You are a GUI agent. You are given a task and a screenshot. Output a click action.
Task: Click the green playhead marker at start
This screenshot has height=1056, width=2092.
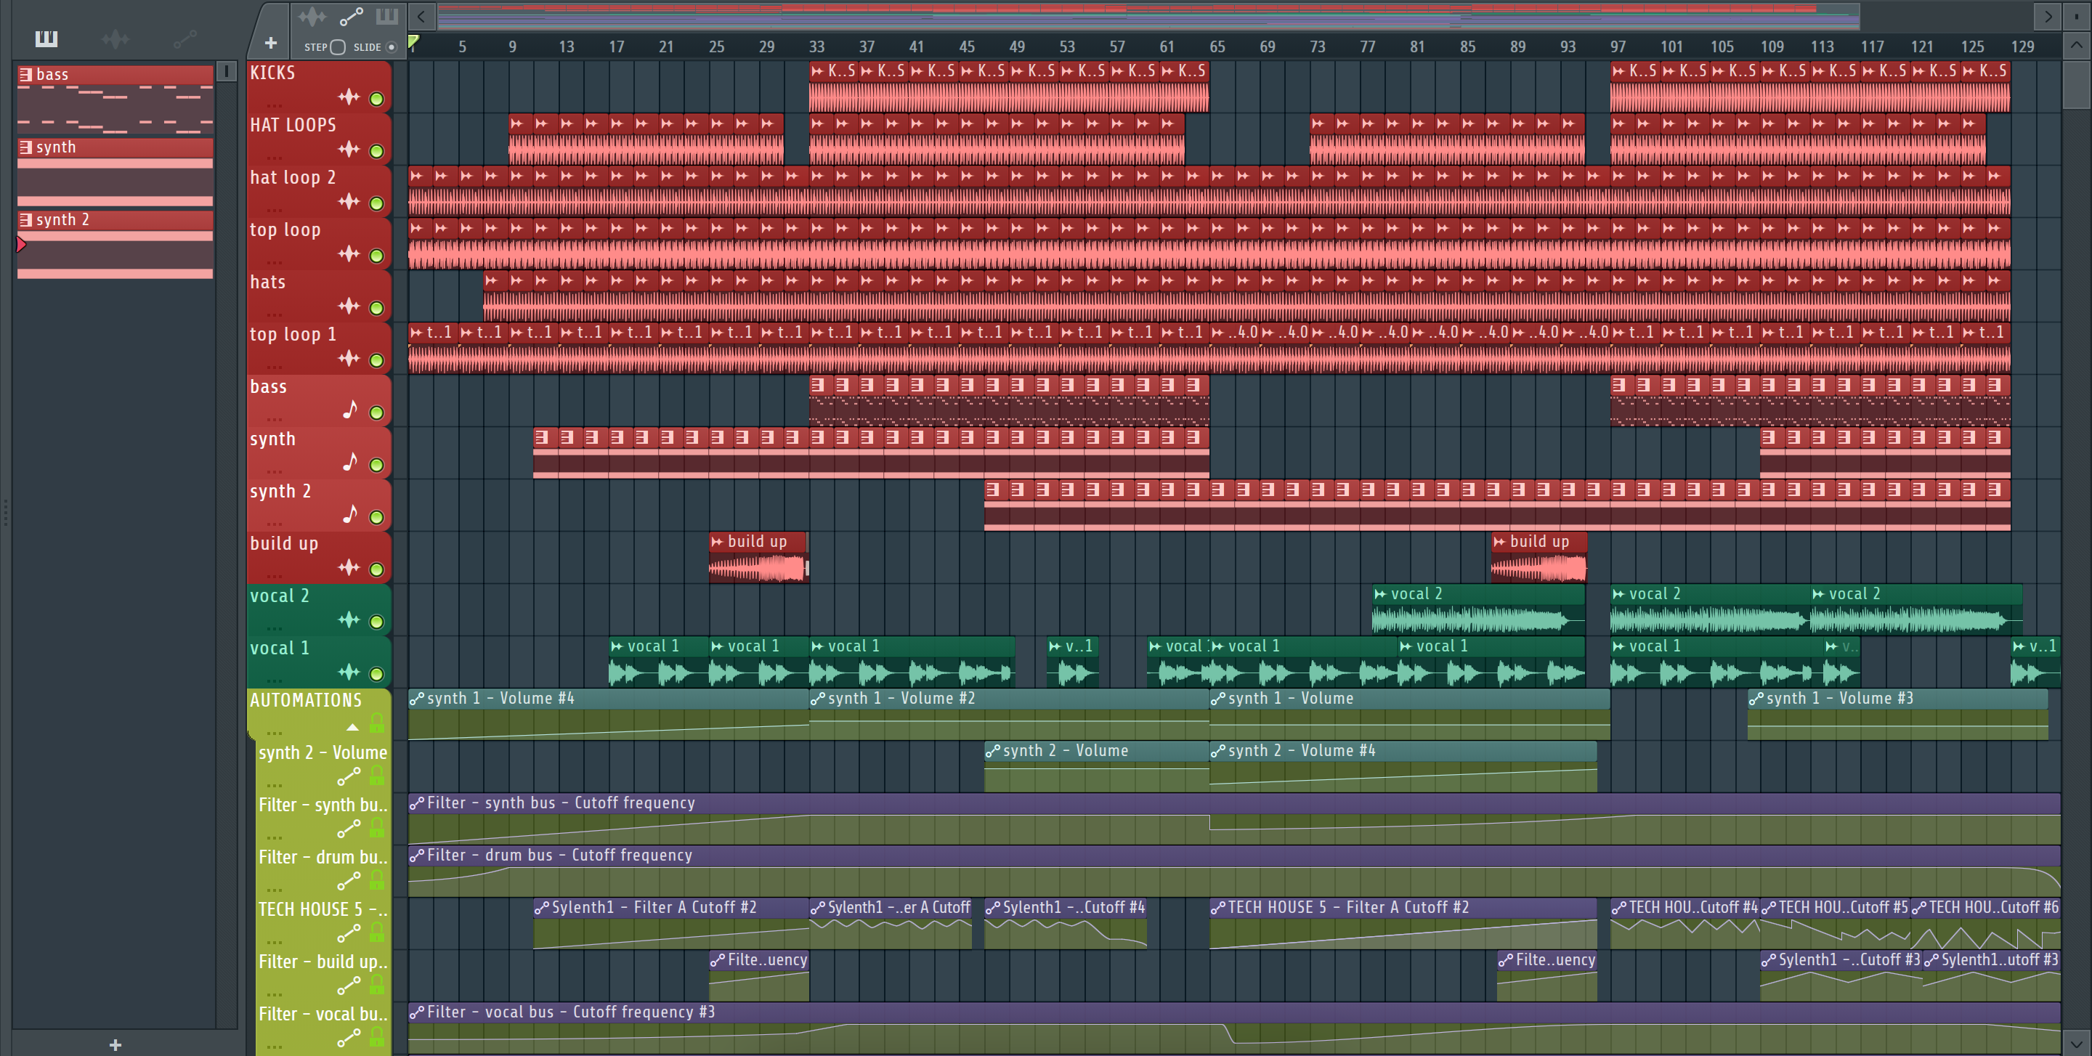pos(413,42)
